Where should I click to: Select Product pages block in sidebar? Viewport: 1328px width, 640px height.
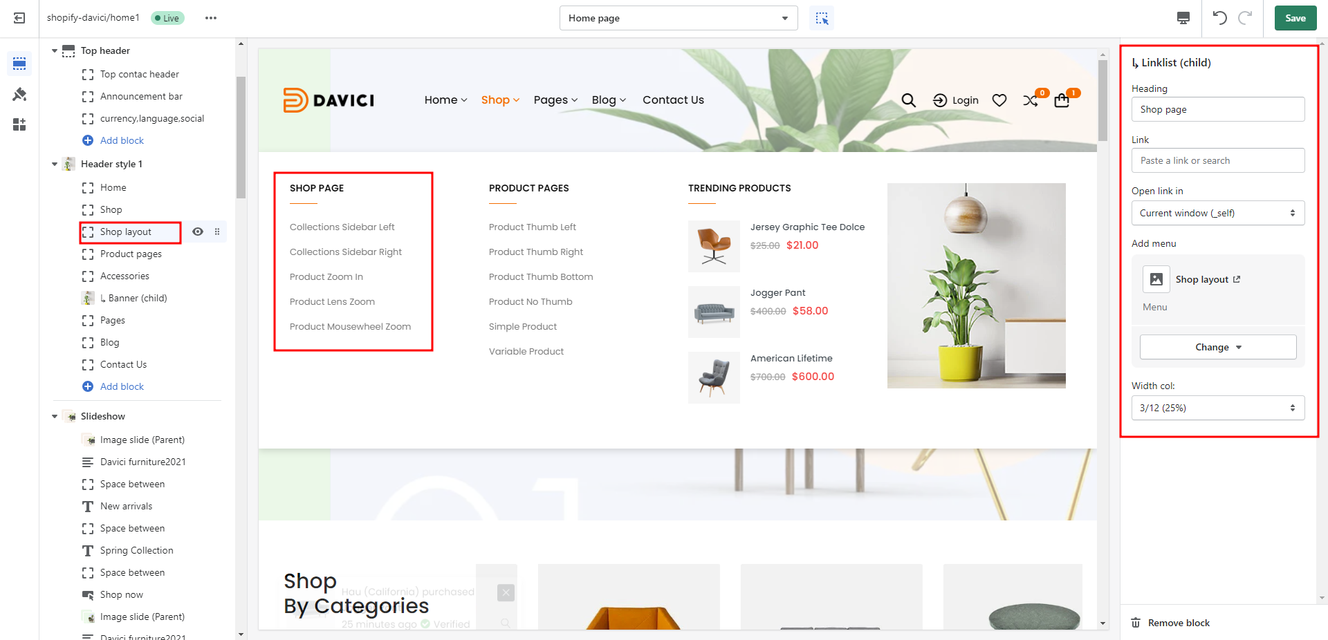(x=131, y=254)
